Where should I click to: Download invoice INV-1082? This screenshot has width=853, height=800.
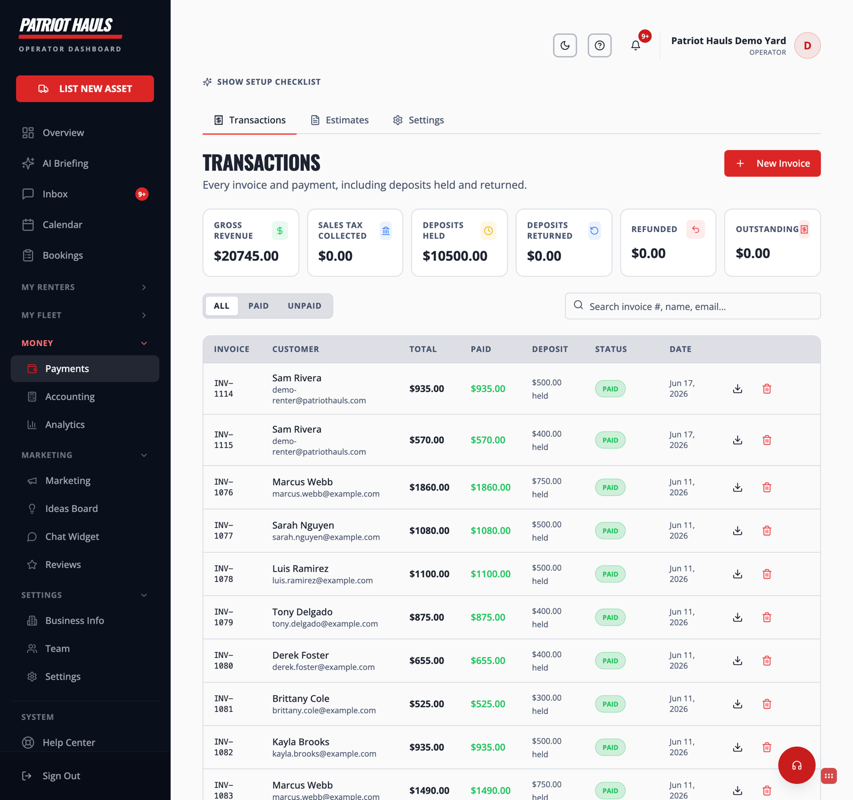point(737,747)
